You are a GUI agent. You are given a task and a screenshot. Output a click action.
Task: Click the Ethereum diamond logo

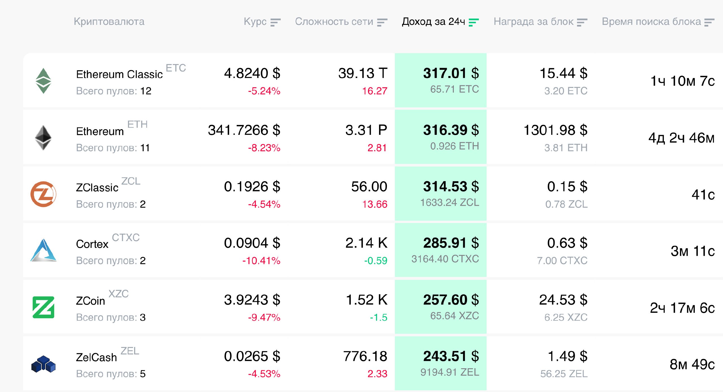(43, 138)
